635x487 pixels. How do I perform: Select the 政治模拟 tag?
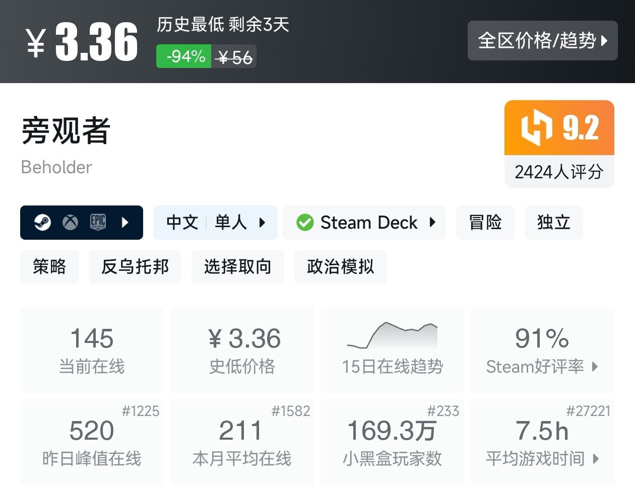point(340,266)
